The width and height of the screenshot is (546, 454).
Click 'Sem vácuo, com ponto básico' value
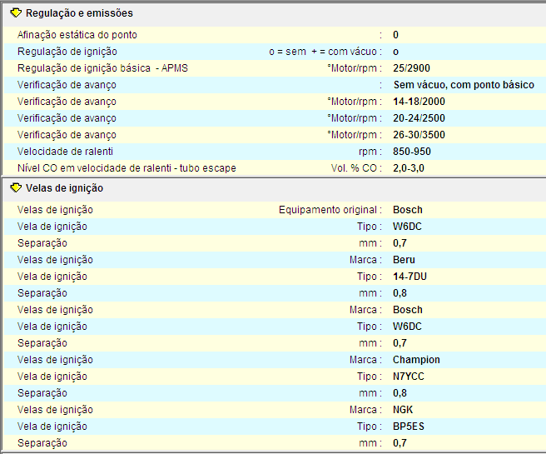[x=464, y=85]
